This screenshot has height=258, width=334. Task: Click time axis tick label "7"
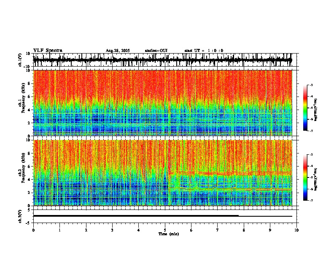[218, 230]
